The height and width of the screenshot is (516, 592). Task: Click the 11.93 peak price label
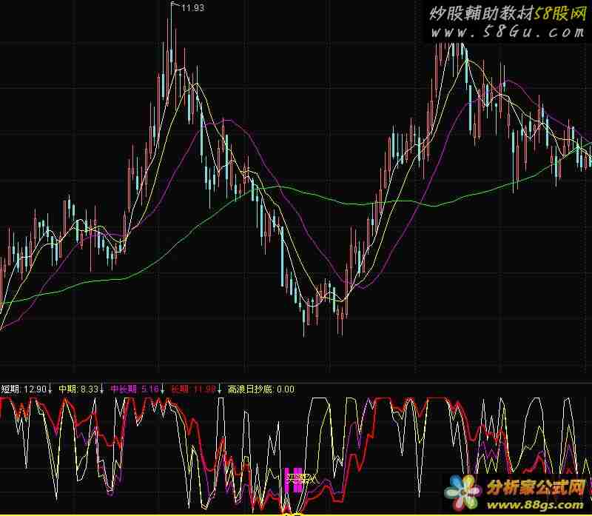coord(192,8)
